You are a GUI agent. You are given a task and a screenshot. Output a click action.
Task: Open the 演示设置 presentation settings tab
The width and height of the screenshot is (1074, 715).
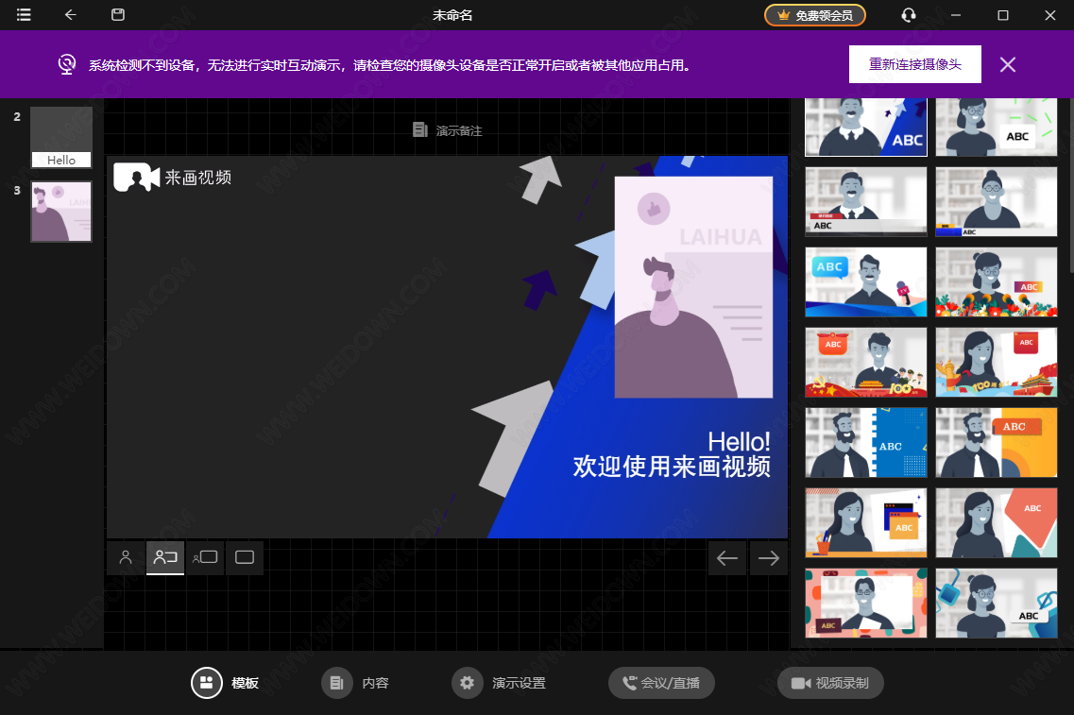(x=499, y=683)
